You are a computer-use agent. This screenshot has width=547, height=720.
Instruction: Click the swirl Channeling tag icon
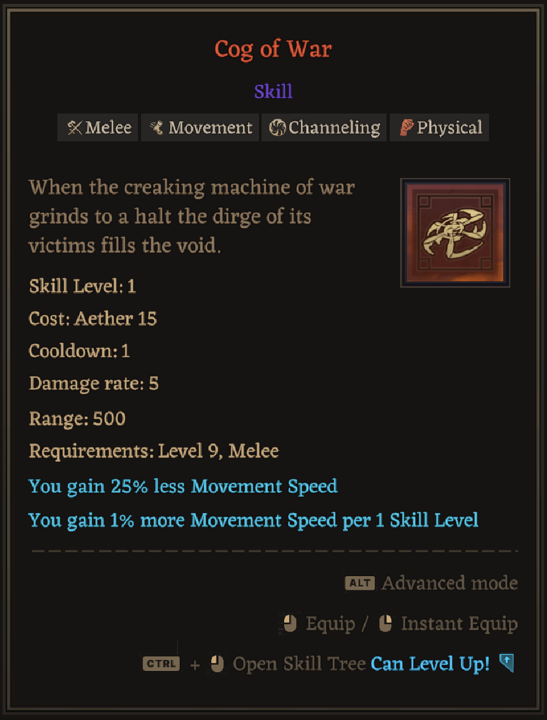click(x=277, y=128)
